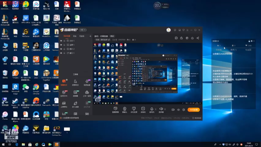
Task: Click the modify button beside game title
Action: [112, 36]
